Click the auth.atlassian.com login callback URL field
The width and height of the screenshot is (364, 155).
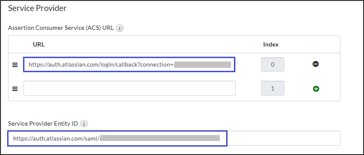100,65
